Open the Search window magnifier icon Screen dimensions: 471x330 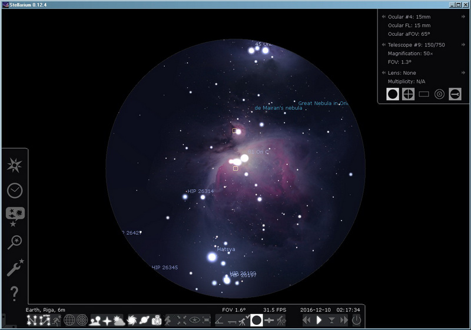click(14, 242)
